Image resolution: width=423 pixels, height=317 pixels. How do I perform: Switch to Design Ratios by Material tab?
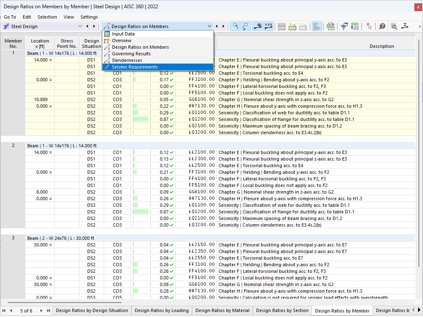(x=222, y=310)
